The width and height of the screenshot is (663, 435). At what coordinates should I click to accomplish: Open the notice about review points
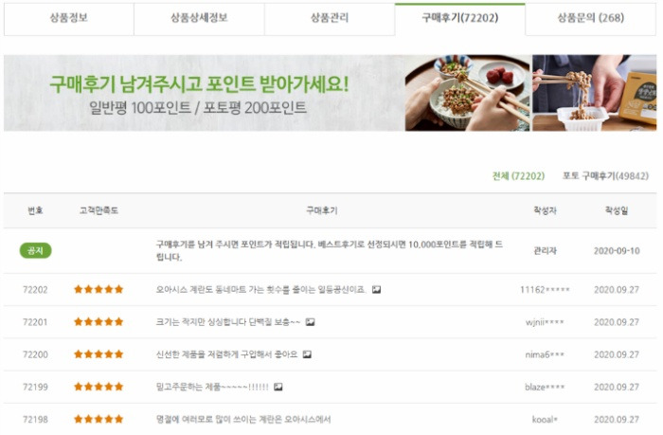click(x=330, y=250)
